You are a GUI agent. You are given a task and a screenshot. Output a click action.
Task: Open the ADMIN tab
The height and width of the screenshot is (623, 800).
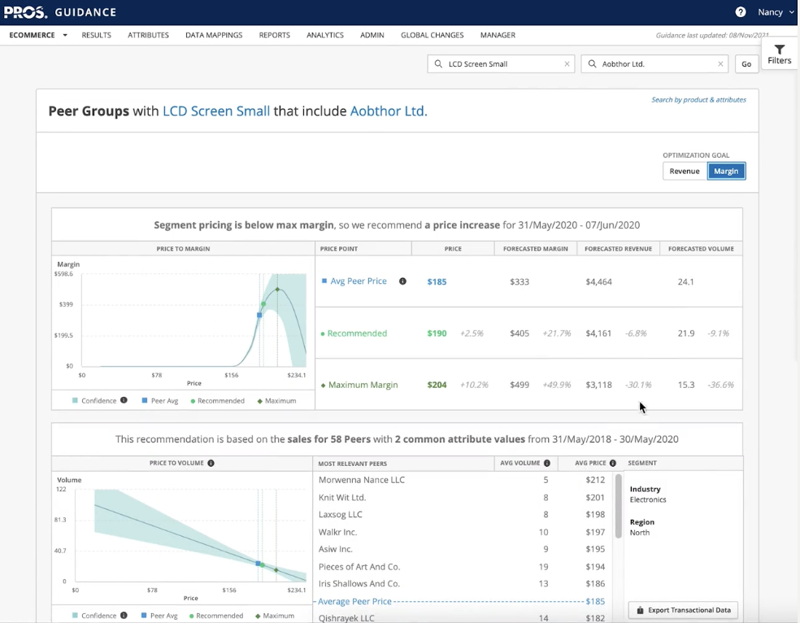point(372,35)
